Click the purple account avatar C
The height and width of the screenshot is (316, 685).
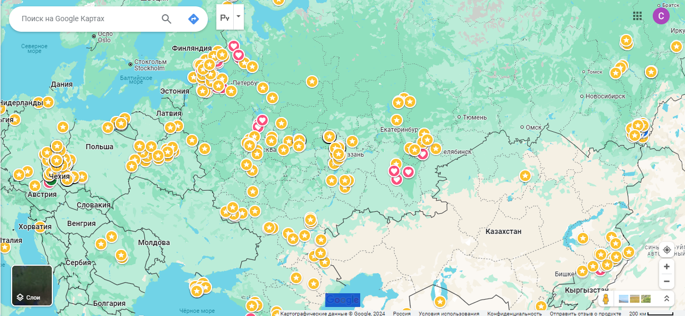pyautogui.click(x=661, y=16)
